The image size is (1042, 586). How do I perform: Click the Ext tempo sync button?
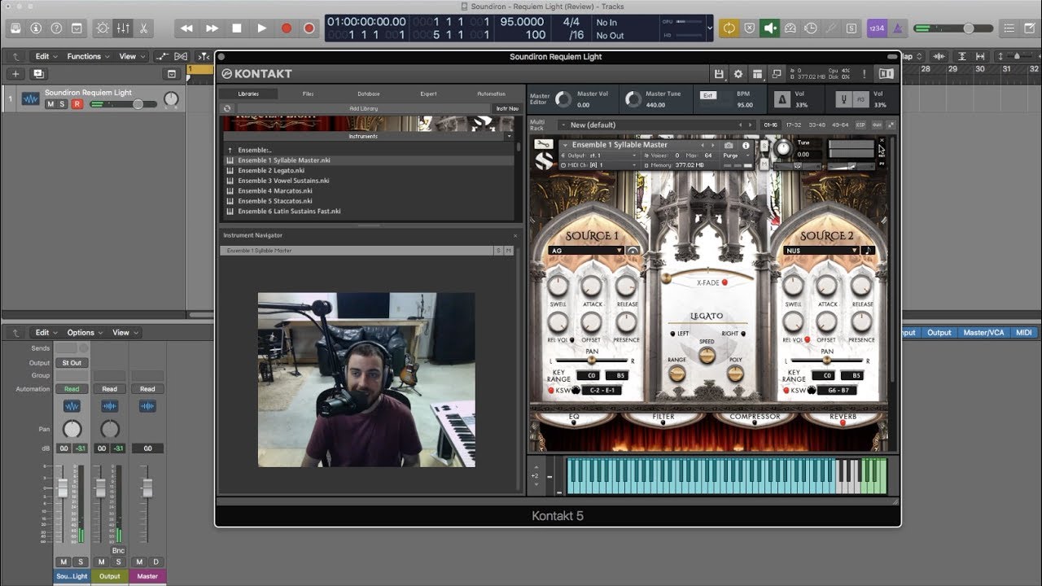pyautogui.click(x=708, y=95)
